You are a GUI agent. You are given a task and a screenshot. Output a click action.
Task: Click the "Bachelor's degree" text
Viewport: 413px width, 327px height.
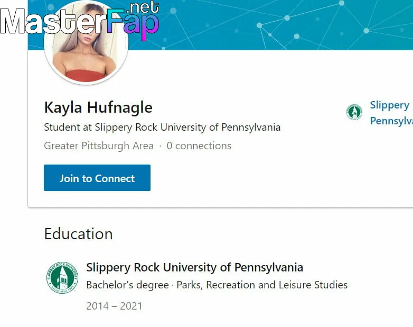coord(127,285)
